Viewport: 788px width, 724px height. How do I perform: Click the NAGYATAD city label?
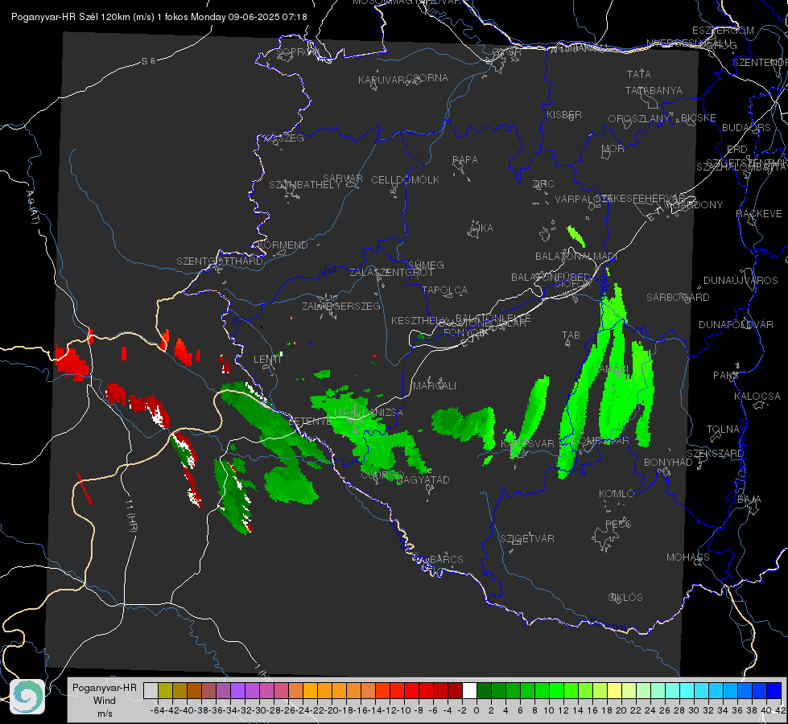423,479
